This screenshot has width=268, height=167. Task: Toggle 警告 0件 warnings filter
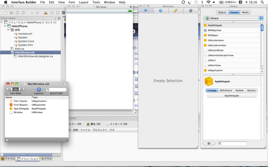(93, 124)
